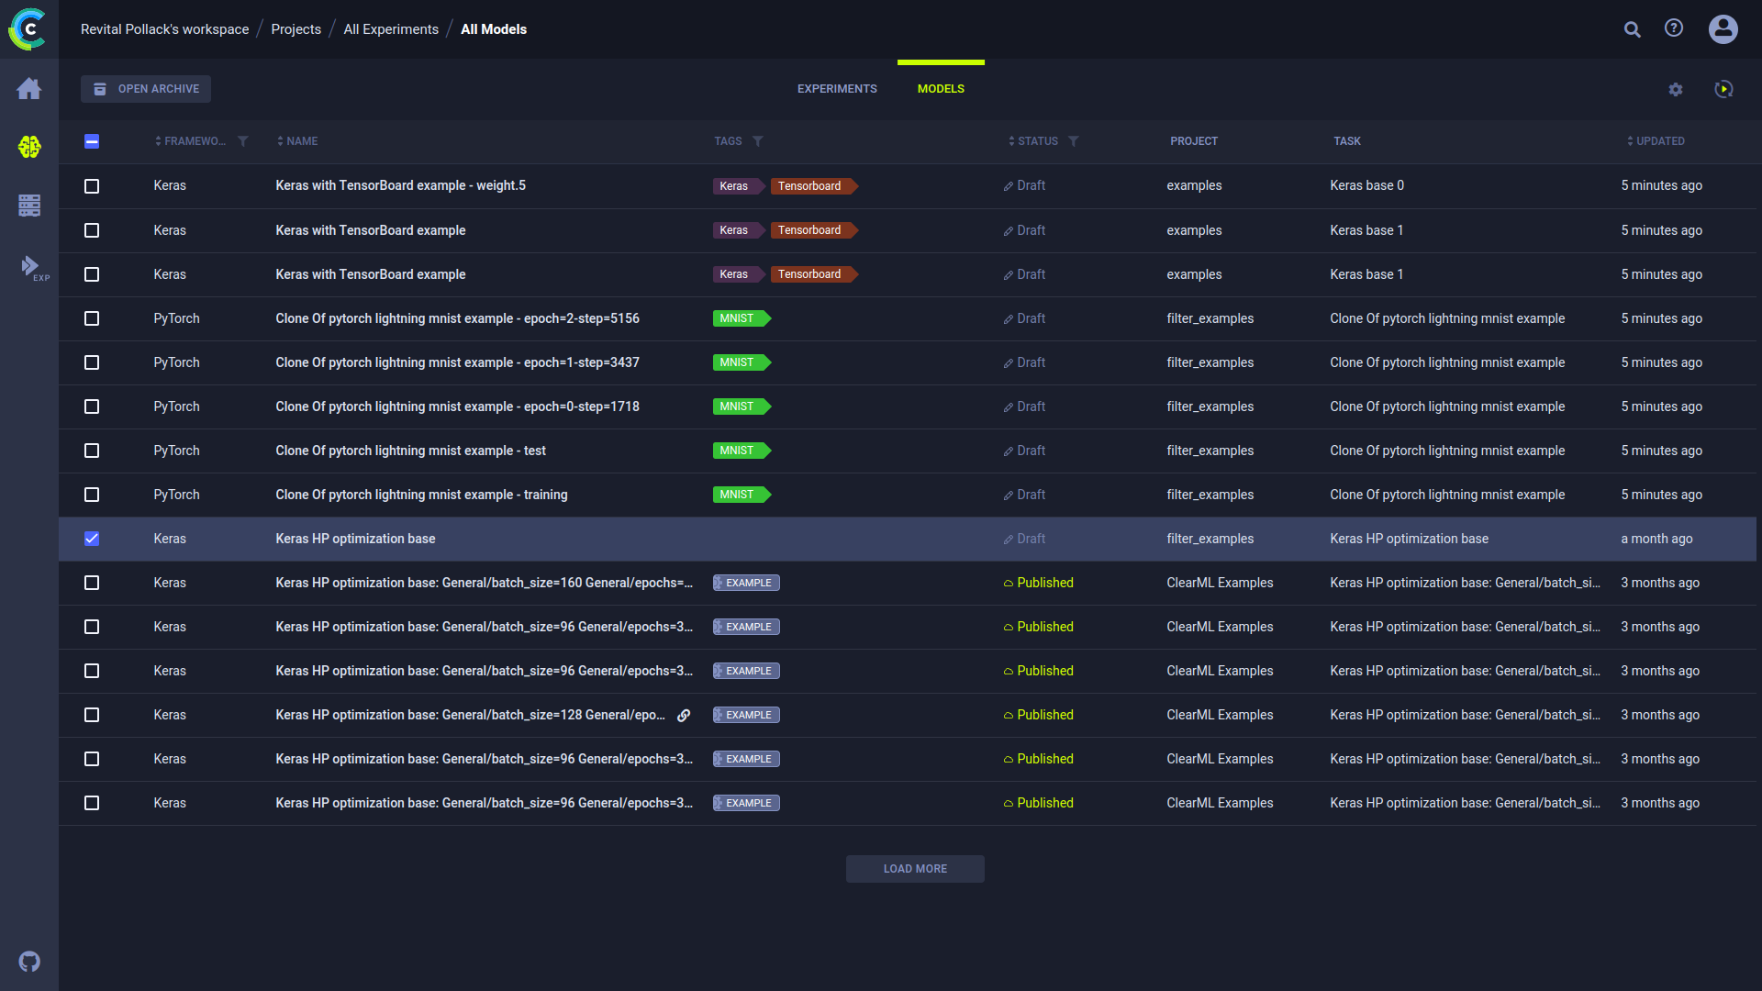The width and height of the screenshot is (1762, 991).
Task: Switch to the Experiments tab
Action: (837, 89)
